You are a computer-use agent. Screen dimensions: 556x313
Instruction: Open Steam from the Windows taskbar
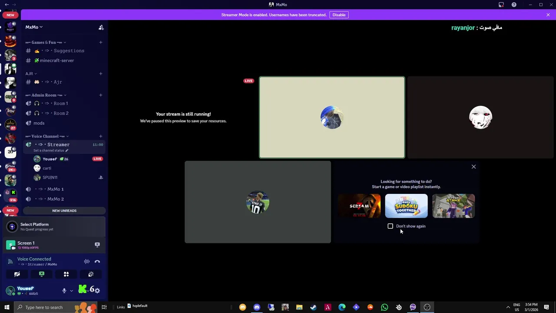(313, 307)
